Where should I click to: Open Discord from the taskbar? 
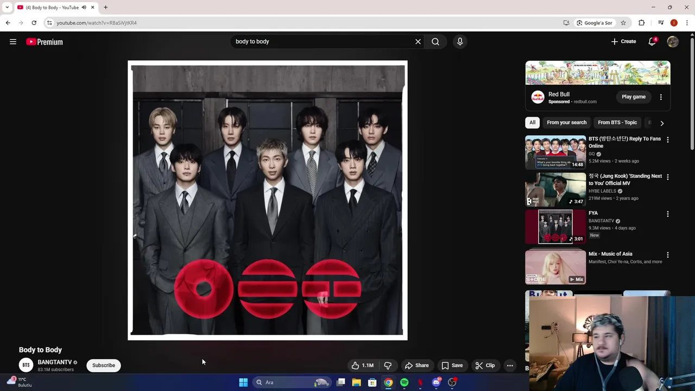tap(436, 382)
